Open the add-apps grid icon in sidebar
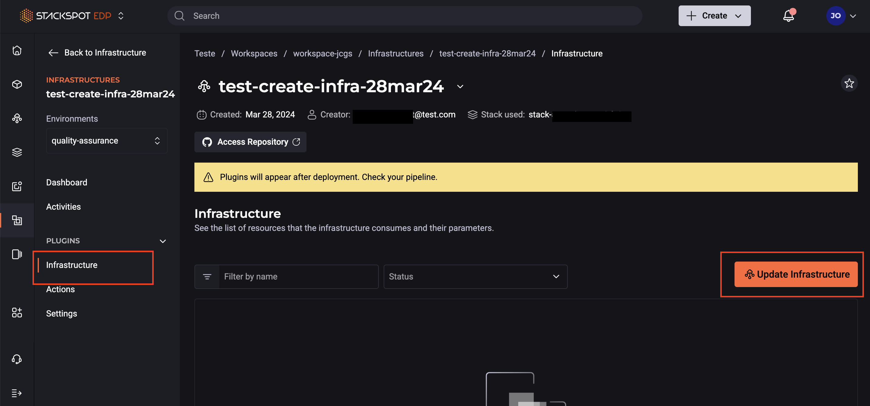 pyautogui.click(x=17, y=313)
